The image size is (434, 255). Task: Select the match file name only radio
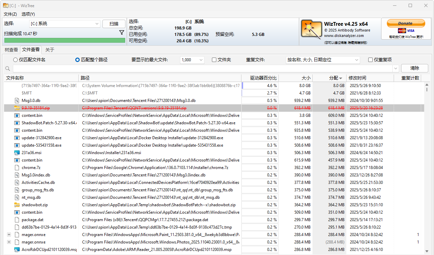[x=15, y=60]
